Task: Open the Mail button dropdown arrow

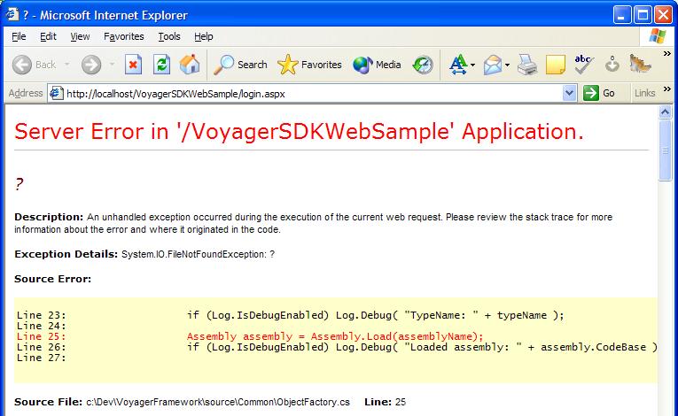Action: (507, 65)
